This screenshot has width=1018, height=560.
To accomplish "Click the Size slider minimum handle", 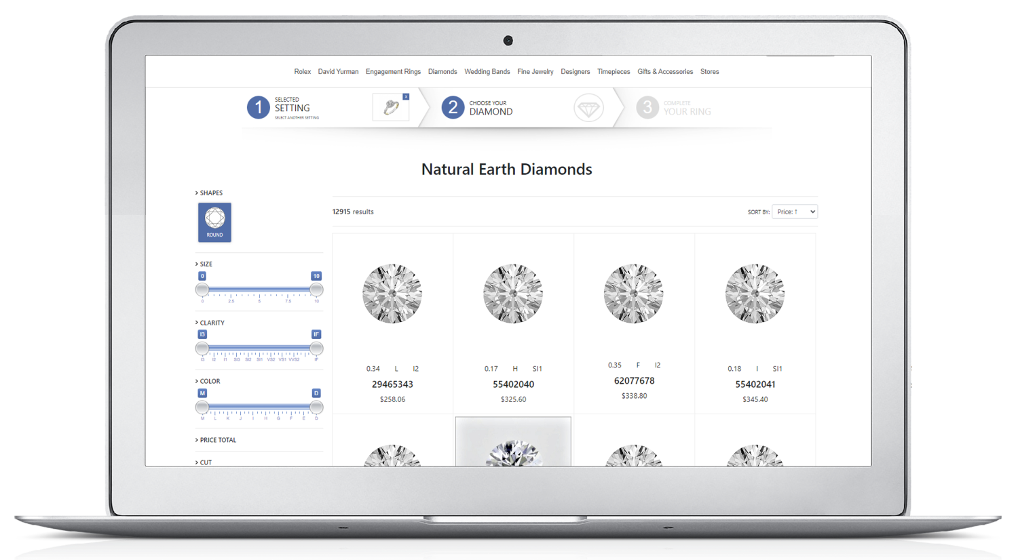I will pyautogui.click(x=202, y=289).
